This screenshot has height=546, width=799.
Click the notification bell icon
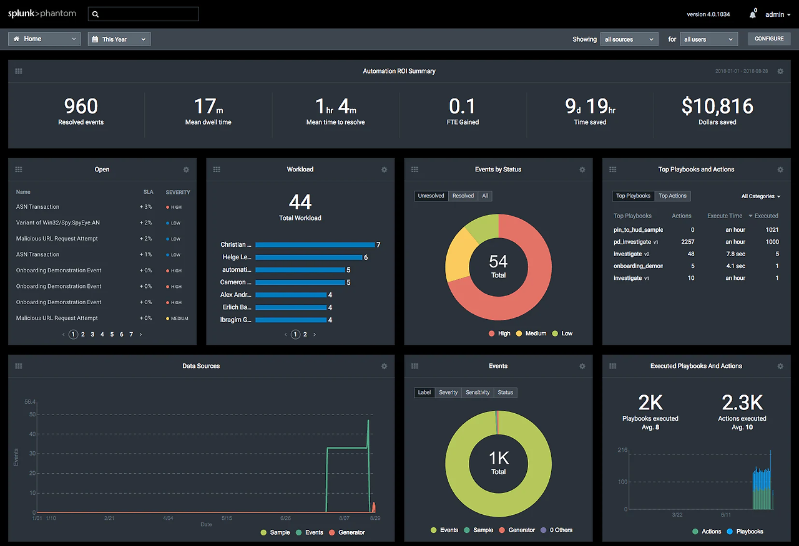point(752,14)
